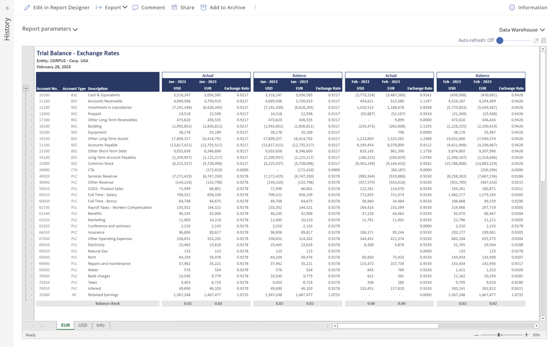Viewport: 555px width, 347px height.
Task: Click the zoom level slider handle
Action: coord(499,335)
